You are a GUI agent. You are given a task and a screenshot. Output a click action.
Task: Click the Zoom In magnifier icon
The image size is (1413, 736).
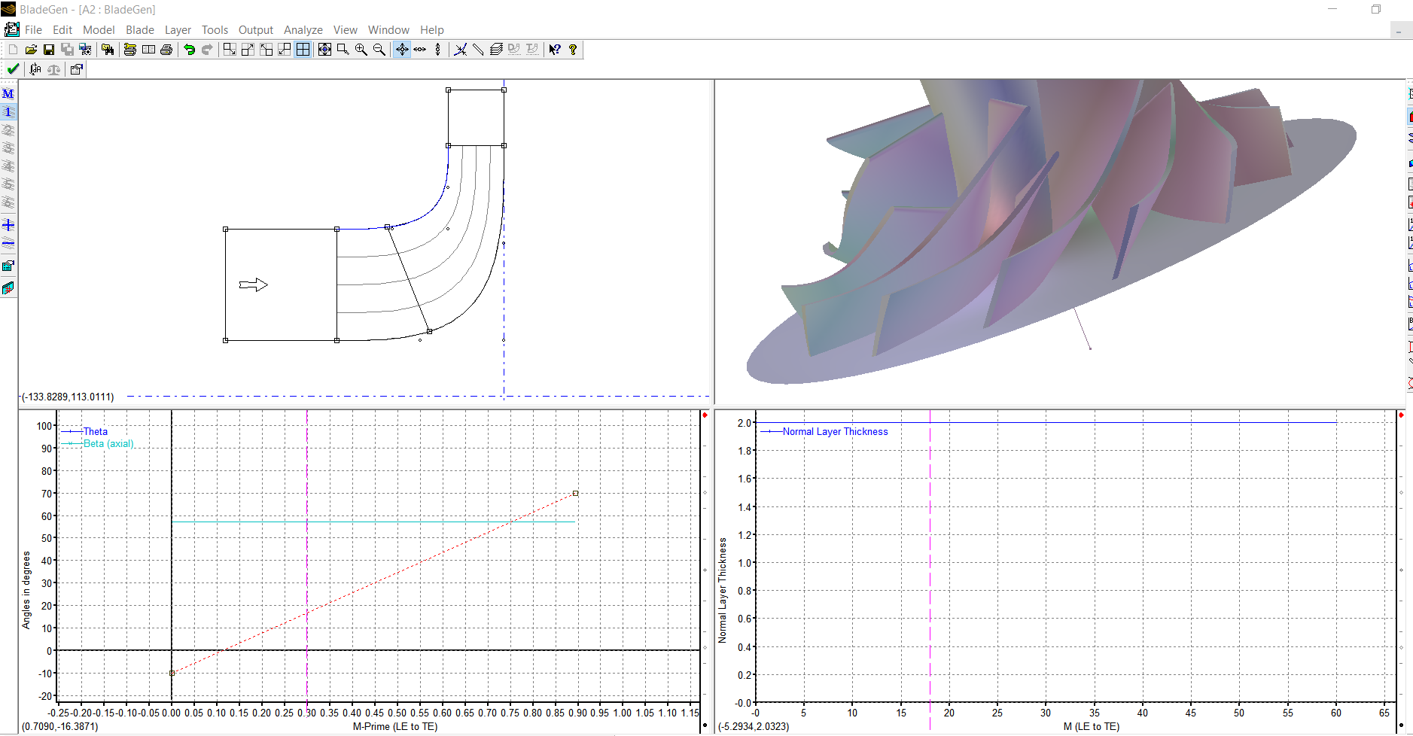pyautogui.click(x=361, y=50)
